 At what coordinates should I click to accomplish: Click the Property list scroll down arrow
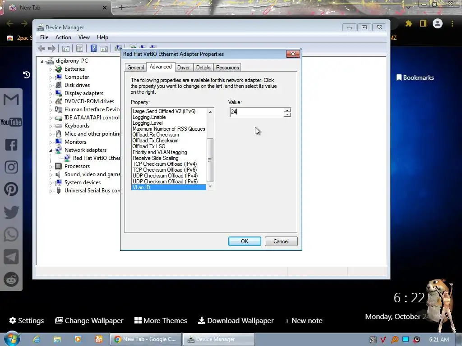point(210,186)
